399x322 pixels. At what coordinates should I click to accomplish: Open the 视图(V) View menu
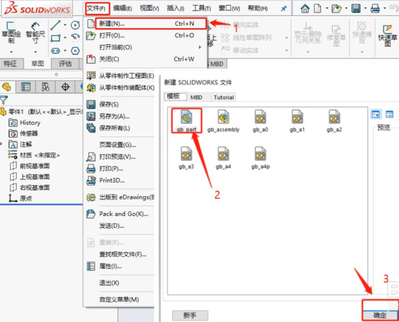click(150, 8)
